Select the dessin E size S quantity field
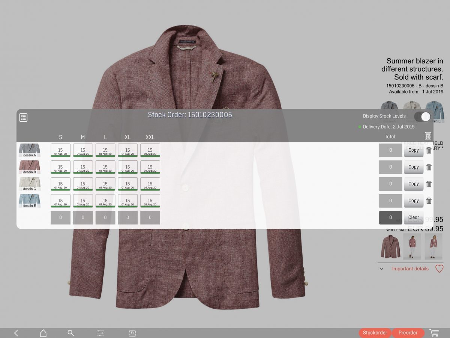This screenshot has width=450, height=338. (60, 201)
